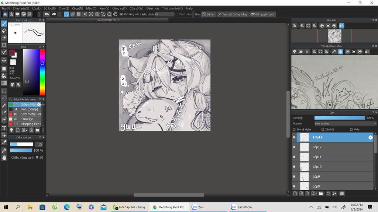
Task: Open the Lớp(L) menu
Action: tap(37, 8)
